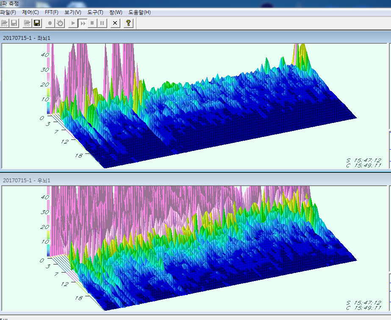This screenshot has height=320, width=391.
Task: Open the 파일(F) menu
Action: [x=8, y=12]
